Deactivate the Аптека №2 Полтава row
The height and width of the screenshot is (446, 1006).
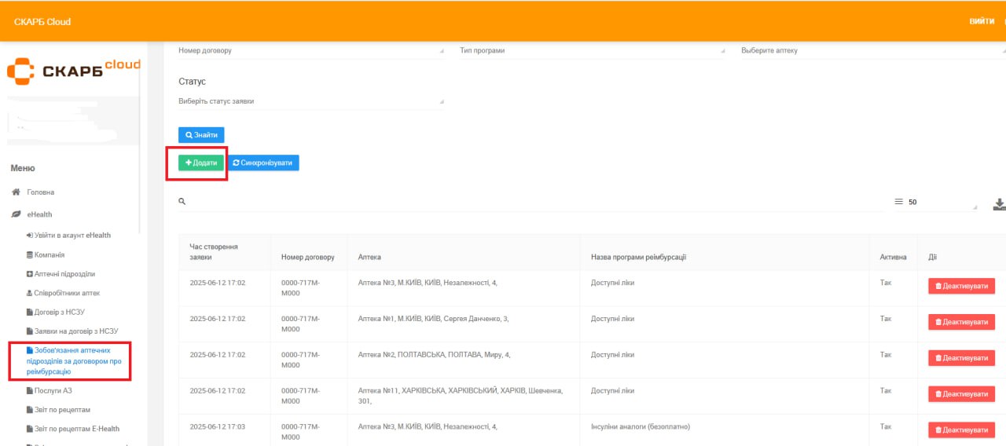pyautogui.click(x=961, y=358)
